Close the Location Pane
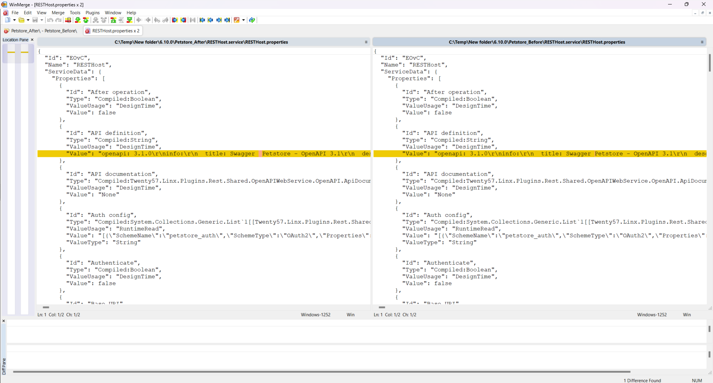 [32, 40]
